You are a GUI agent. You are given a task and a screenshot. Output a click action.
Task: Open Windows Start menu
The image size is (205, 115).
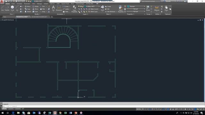(3, 113)
